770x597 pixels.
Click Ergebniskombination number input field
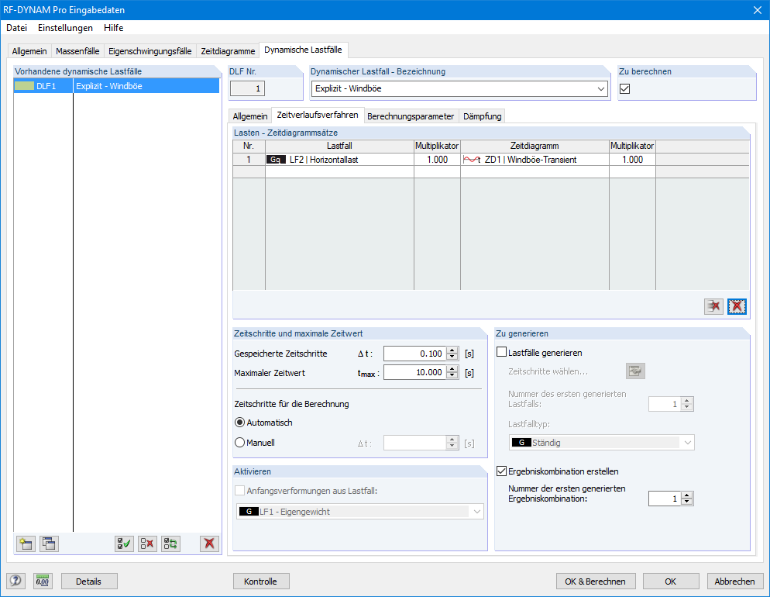[665, 499]
